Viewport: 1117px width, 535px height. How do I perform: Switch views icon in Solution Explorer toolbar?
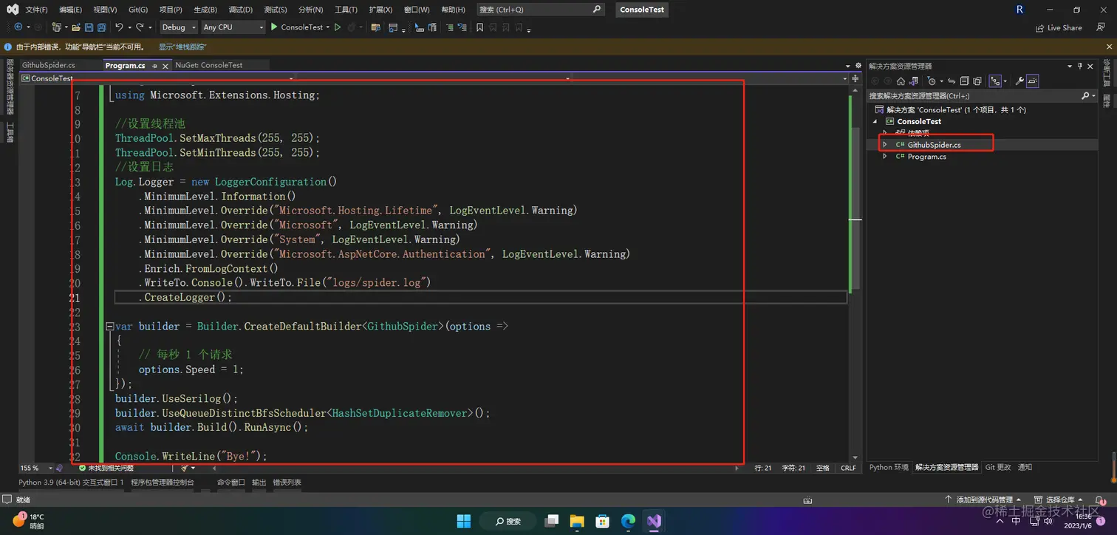pos(913,81)
